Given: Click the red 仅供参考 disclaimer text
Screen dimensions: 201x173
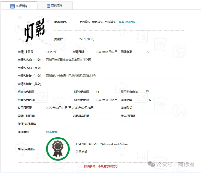Looking at the screenshot, I should pos(100,166).
